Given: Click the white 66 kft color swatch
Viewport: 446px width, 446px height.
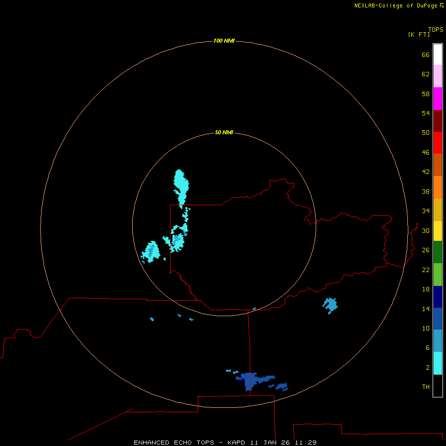Looking at the screenshot, I should 438,55.
